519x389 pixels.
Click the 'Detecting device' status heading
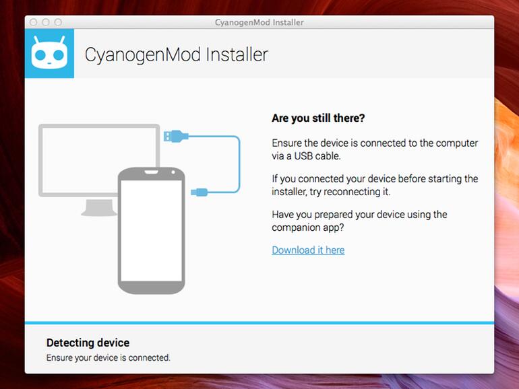click(88, 343)
